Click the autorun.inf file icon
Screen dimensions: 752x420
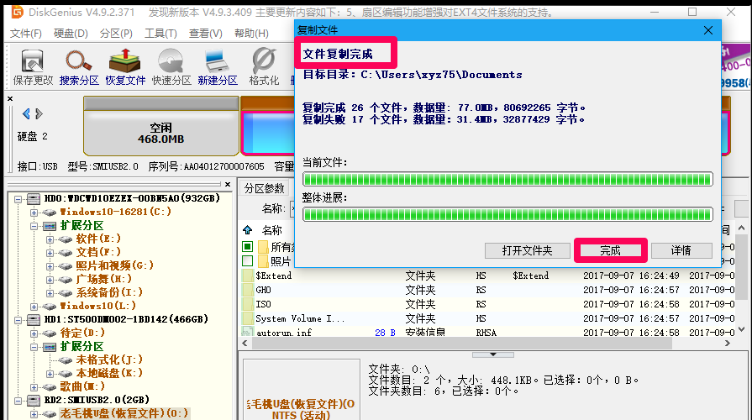248,332
